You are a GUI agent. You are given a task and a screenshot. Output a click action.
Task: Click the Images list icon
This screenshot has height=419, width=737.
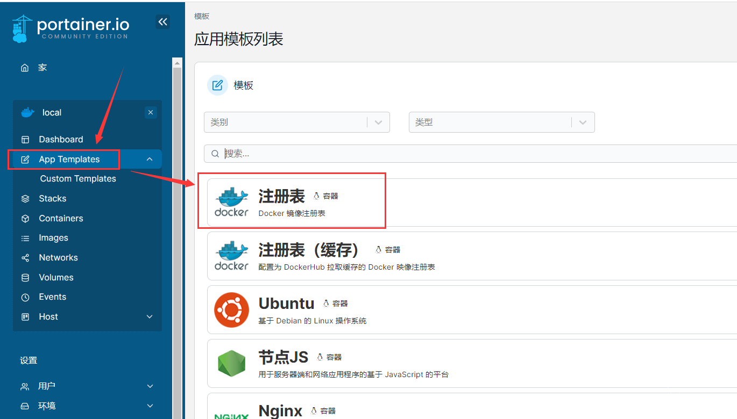[x=25, y=238]
